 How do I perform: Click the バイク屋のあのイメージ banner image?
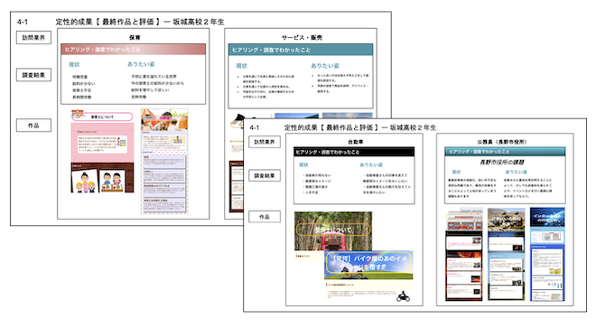(x=368, y=265)
